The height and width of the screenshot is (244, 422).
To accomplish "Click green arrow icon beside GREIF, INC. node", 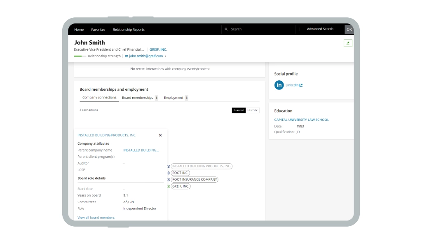I will [169, 186].
